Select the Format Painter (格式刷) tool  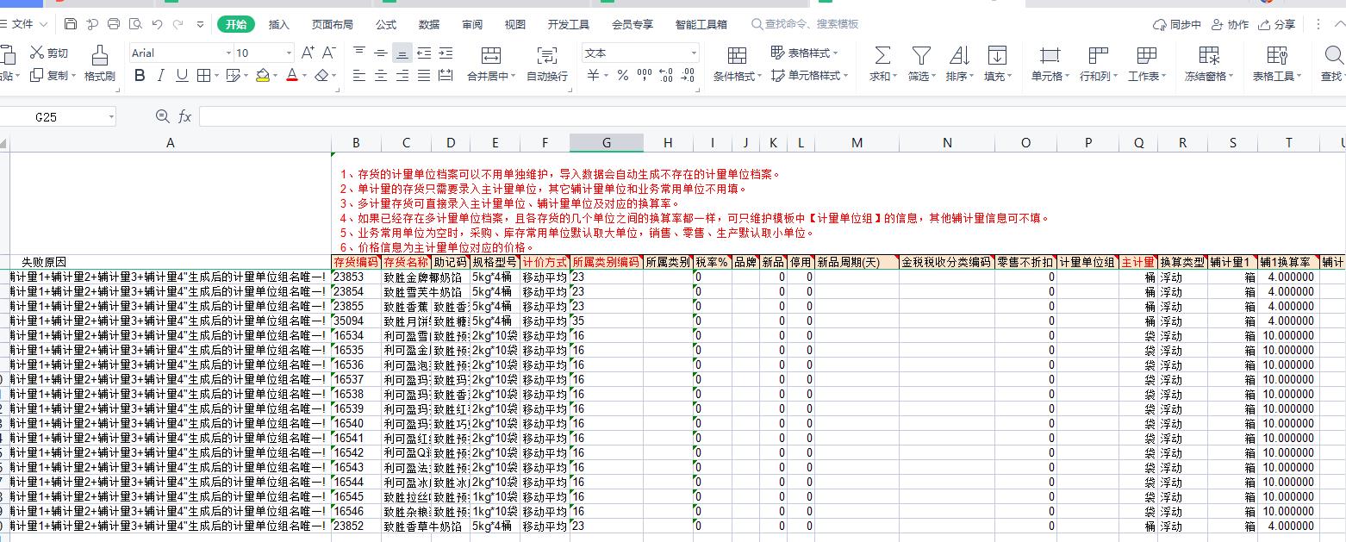(99, 63)
